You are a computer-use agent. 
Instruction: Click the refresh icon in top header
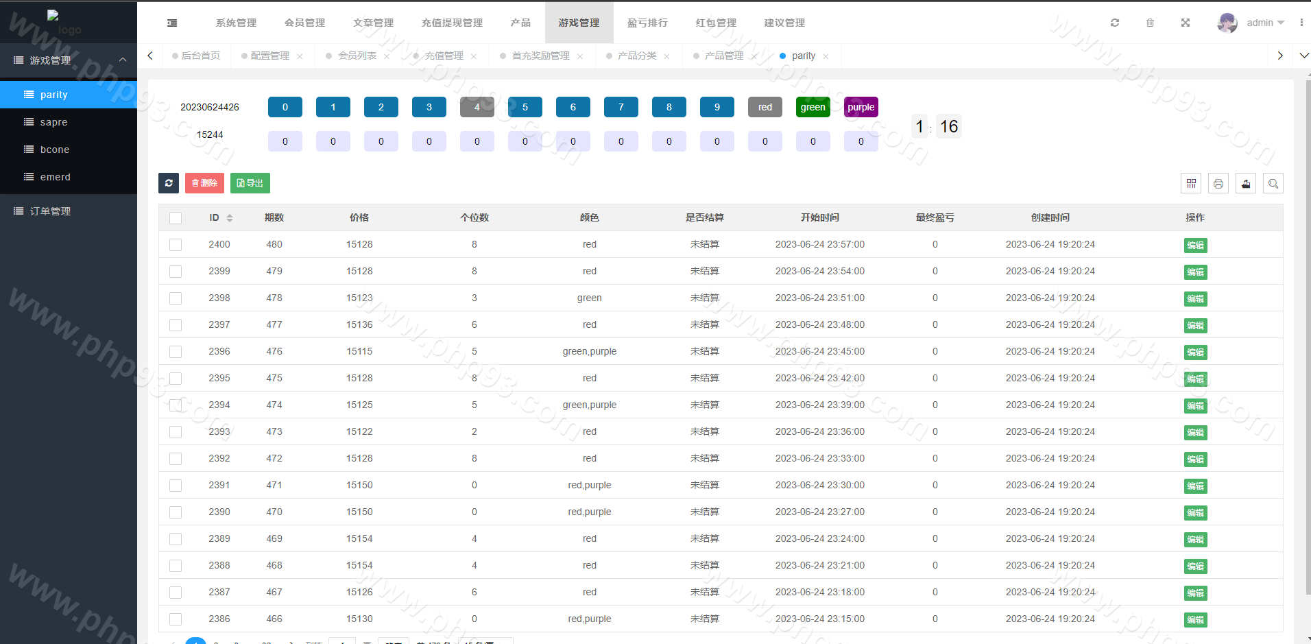coord(1115,23)
